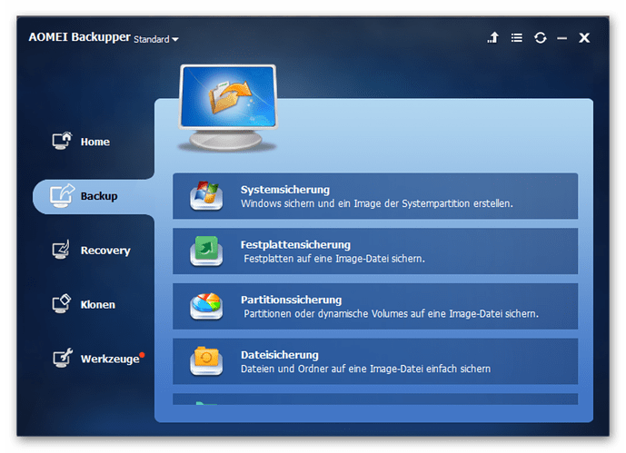Viewport: 626px width, 453px height.
Task: Choose Festplattensicherung option
Action: point(375,251)
